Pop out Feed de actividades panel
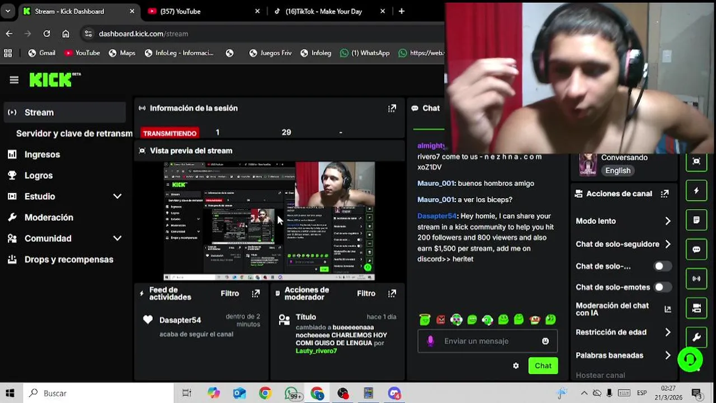716x403 pixels. tap(256, 293)
